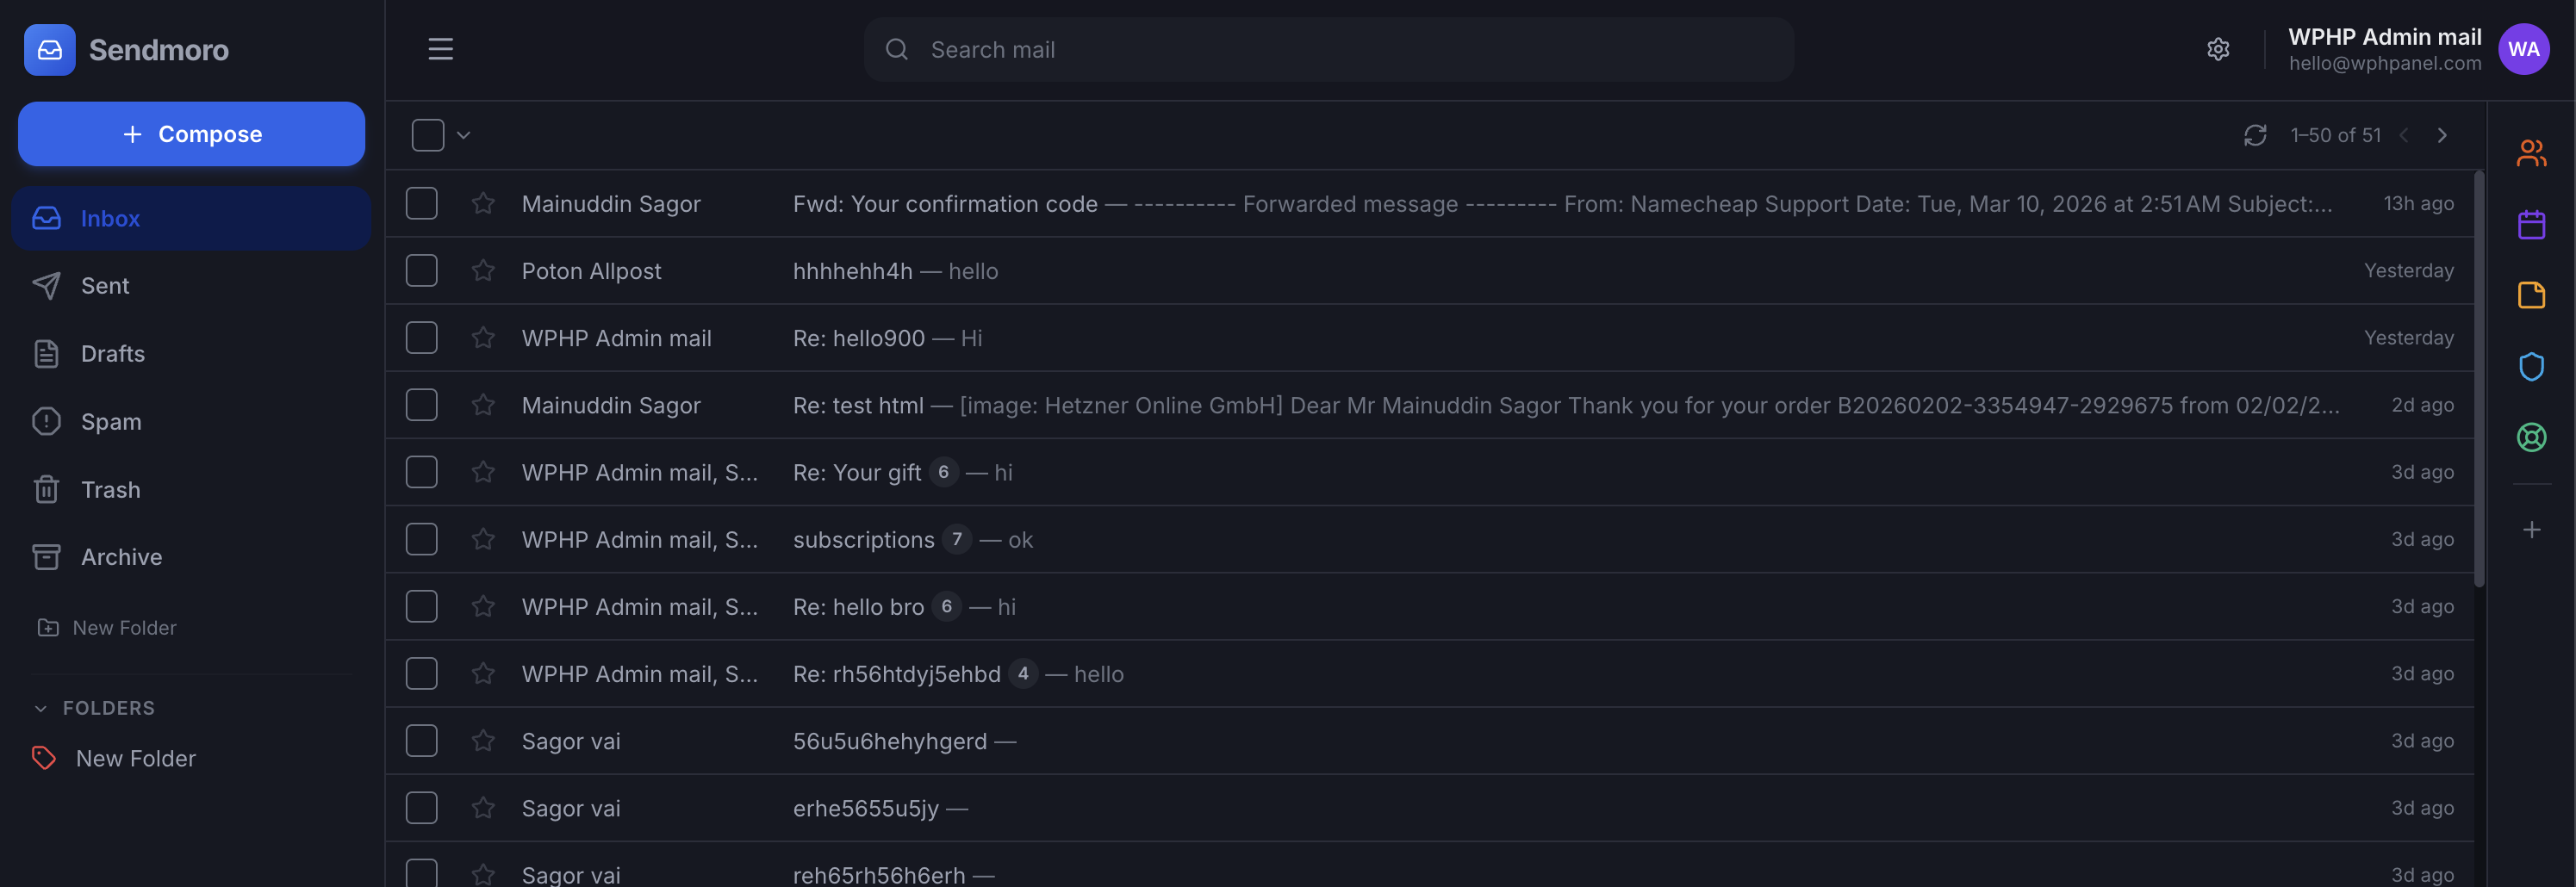Select the checkbox on Poton Allpost's email
The width and height of the screenshot is (2576, 887).
tap(421, 270)
